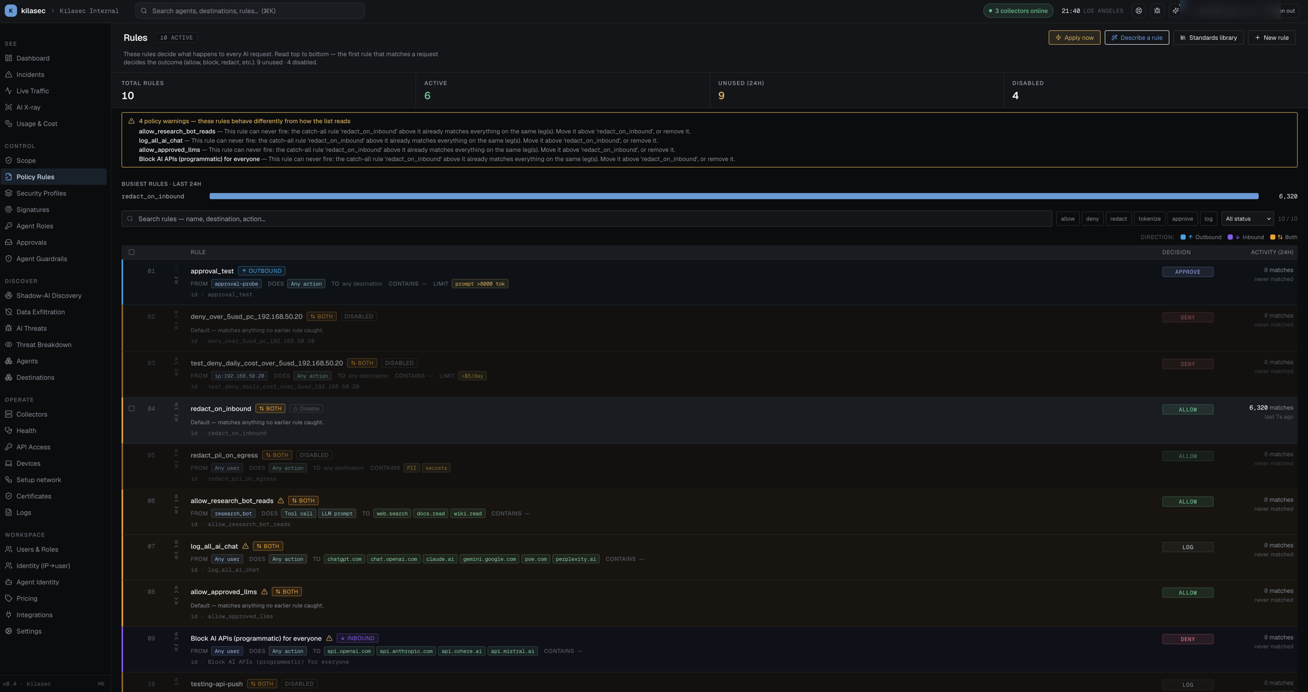Open the help lifebuoy icon in top bar

coord(1139,11)
